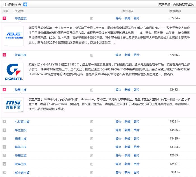196x177 pixels.
Task: Open 图片 link for 映泰主板
Action: point(136,164)
